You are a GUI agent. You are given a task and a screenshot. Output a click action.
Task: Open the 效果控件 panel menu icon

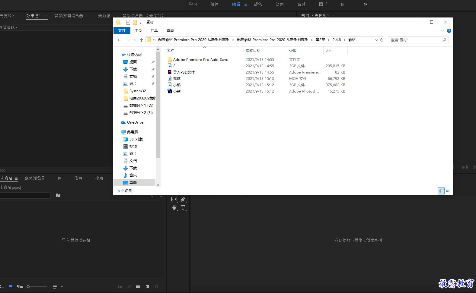[x=46, y=16]
